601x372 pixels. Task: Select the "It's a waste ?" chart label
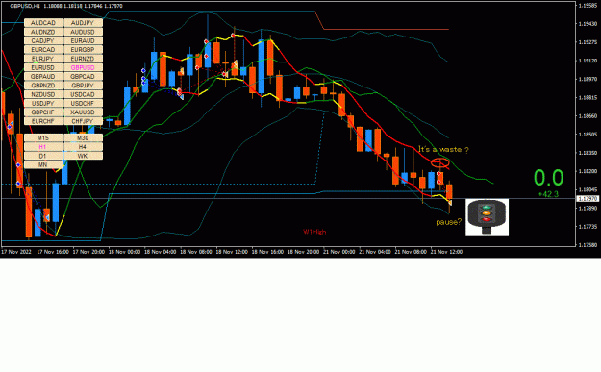tap(443, 149)
